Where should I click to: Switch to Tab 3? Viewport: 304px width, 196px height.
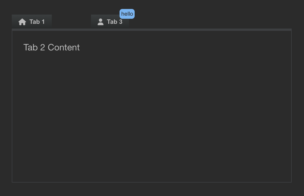pyautogui.click(x=110, y=22)
